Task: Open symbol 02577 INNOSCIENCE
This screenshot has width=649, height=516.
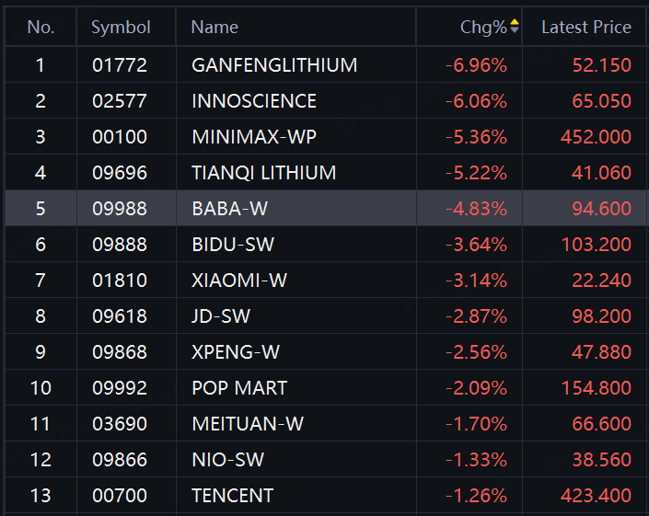Action: coord(327,101)
